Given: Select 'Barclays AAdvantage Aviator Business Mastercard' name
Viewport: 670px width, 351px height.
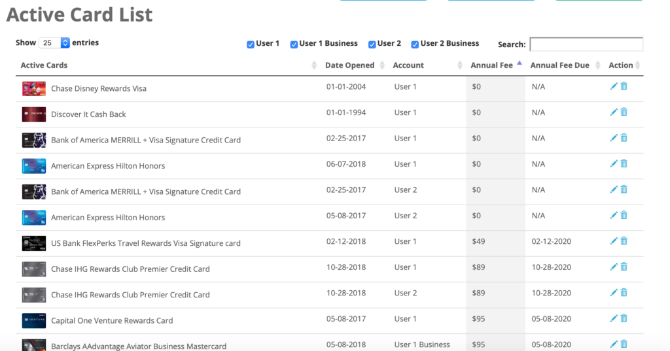Looking at the screenshot, I should pyautogui.click(x=139, y=346).
